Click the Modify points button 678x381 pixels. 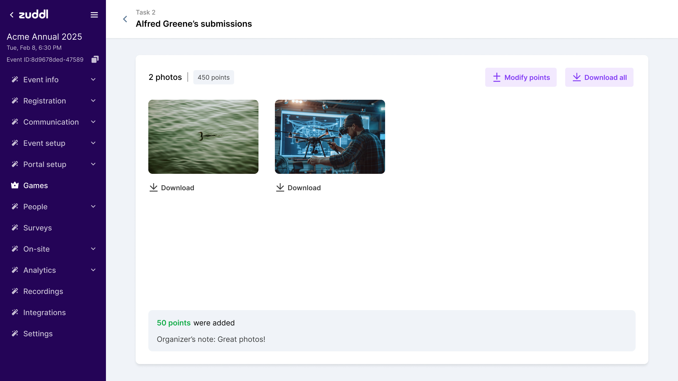[521, 77]
